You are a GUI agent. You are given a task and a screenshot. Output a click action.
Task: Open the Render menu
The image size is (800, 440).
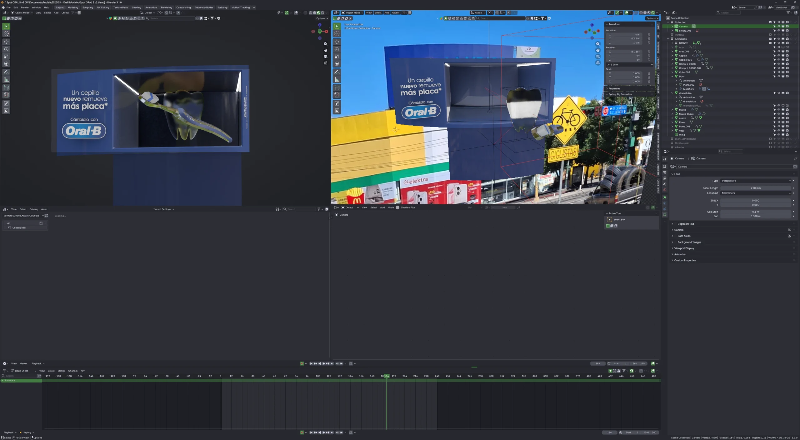pos(25,7)
